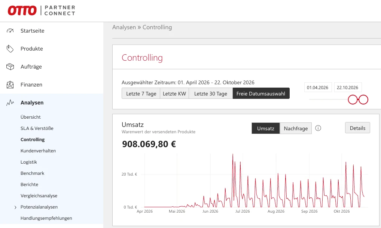
Task: Click the Umsatz chart title
Action: [x=132, y=125]
